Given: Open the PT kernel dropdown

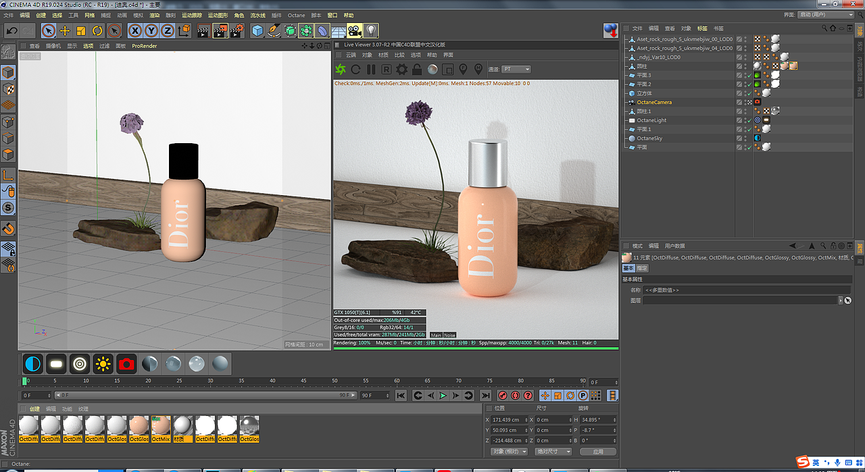Looking at the screenshot, I should pos(516,69).
